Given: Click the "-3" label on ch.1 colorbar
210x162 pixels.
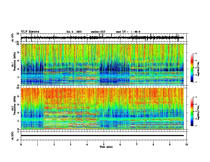Looking at the screenshot, I should [196, 53].
